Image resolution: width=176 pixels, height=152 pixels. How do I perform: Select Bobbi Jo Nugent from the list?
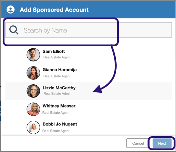[89, 127]
